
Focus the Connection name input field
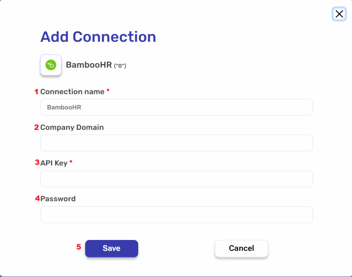pyautogui.click(x=176, y=107)
